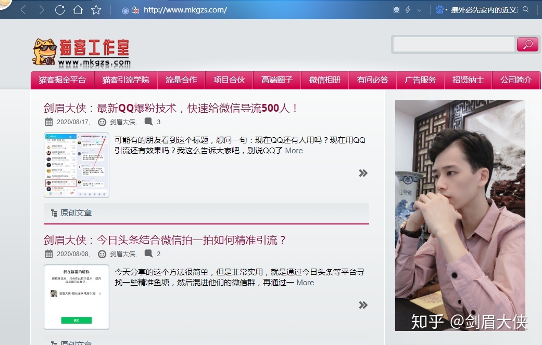Click More after the 今日头条 article excerpt

(x=305, y=283)
